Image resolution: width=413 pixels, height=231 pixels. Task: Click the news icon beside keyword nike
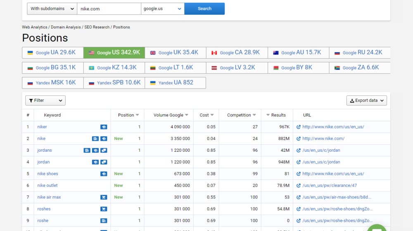(95, 139)
